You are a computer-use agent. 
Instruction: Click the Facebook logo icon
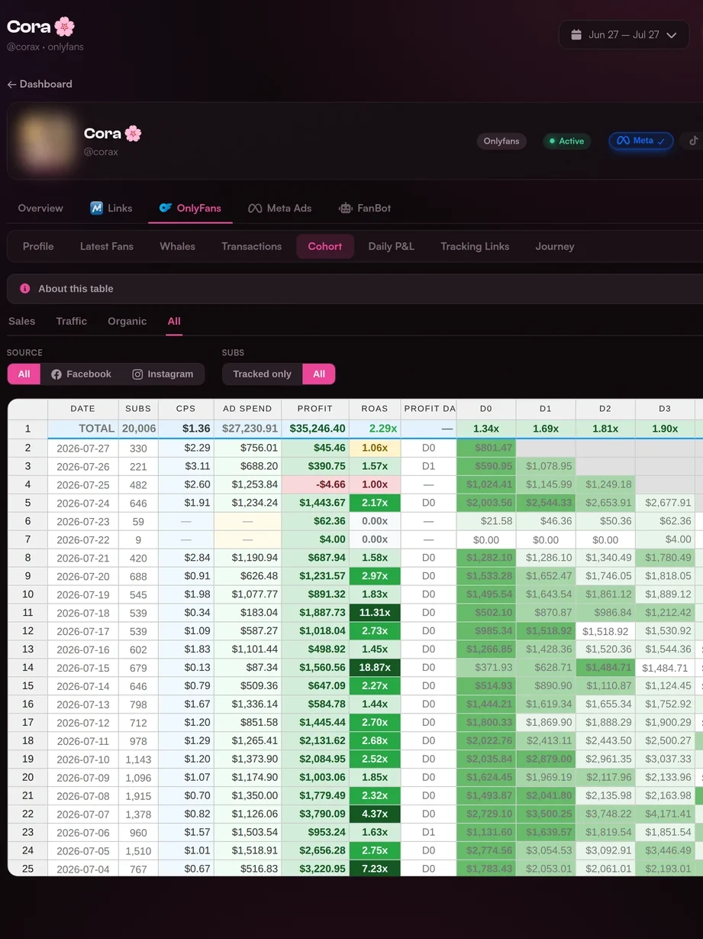pos(56,374)
